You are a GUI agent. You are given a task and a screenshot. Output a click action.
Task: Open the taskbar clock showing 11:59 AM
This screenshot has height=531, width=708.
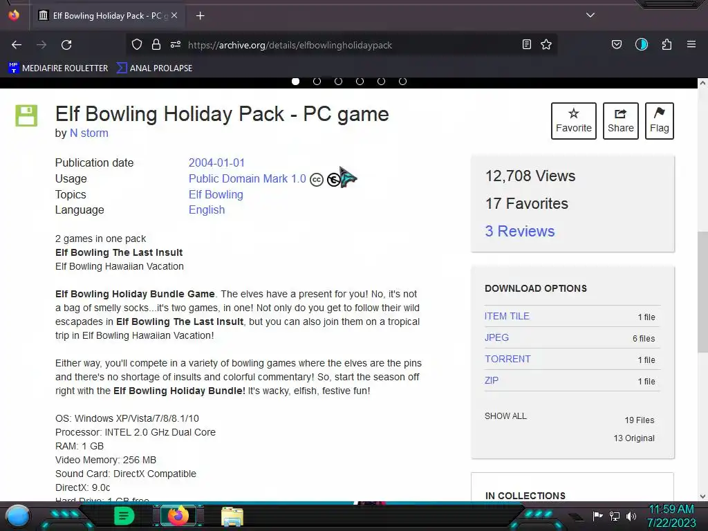point(672,516)
